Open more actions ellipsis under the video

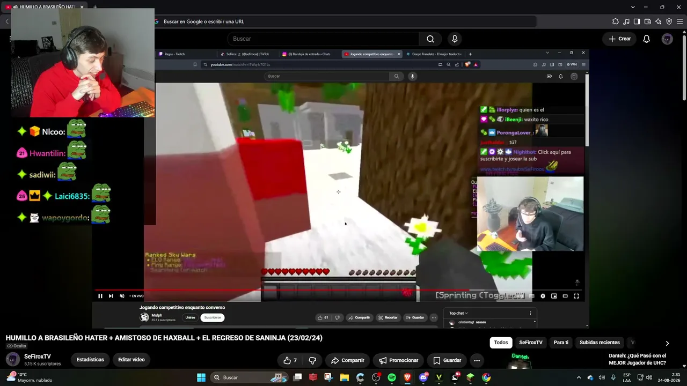(477, 360)
